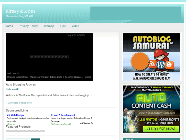The width and height of the screenshot is (186, 140).
Task: Go to the sitemap page
Action: tap(49, 26)
